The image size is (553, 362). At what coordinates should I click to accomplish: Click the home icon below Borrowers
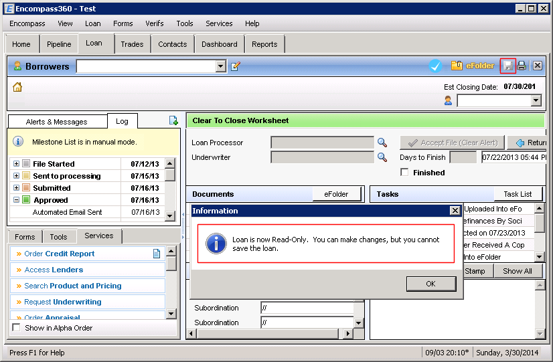point(17,87)
